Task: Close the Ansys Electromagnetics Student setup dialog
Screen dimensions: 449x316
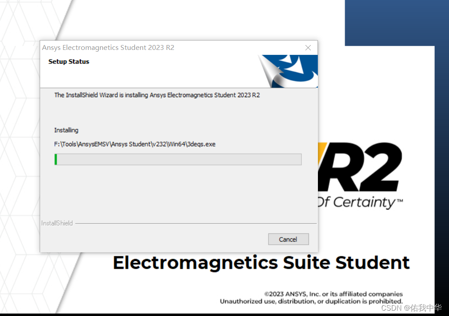Action: pyautogui.click(x=308, y=48)
